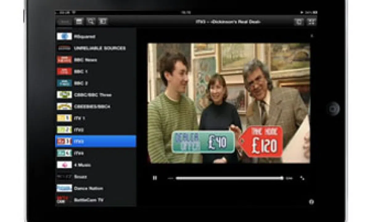Click the grayed-out back button in toolbar
The height and width of the screenshot is (222, 370).
coord(64,22)
